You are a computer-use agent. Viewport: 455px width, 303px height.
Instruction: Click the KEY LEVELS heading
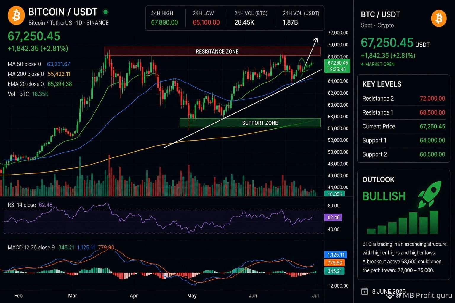[x=382, y=84]
